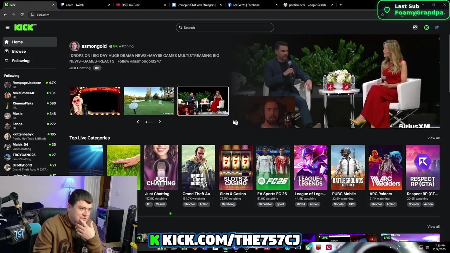This screenshot has width=450, height=253.
Task: Show hidden system tray icons
Action: click(391, 247)
